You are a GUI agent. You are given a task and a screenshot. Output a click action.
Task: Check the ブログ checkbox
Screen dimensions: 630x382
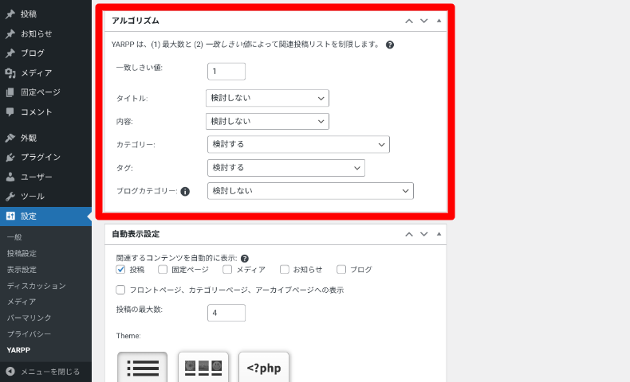(341, 269)
